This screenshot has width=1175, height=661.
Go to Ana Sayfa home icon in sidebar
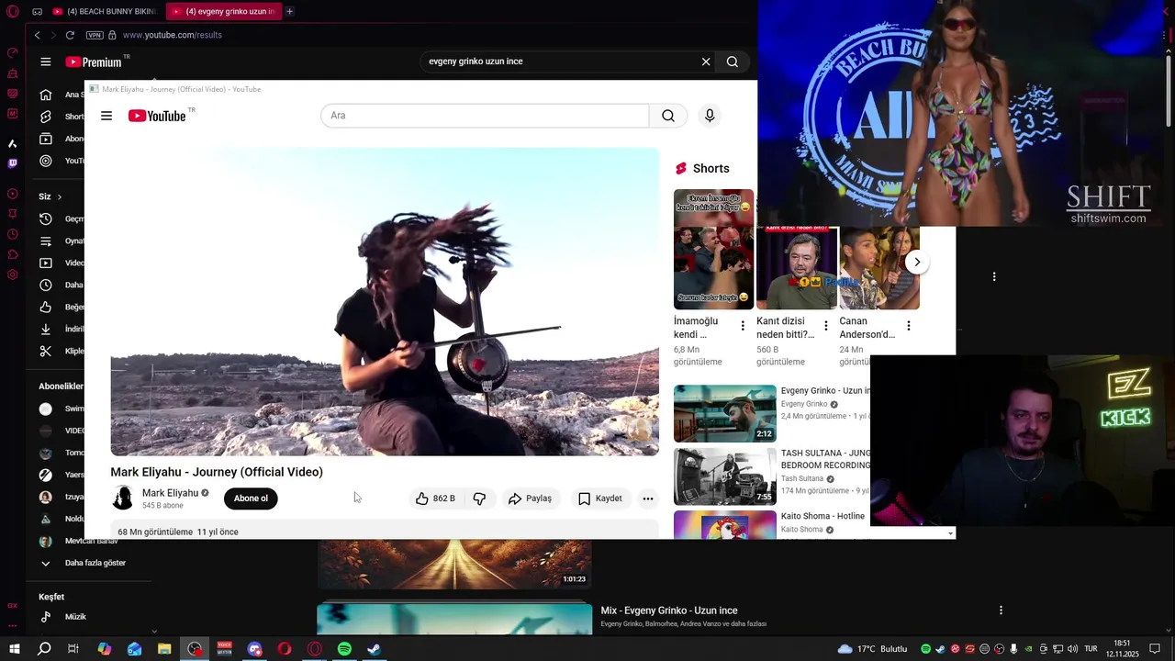pos(46,95)
